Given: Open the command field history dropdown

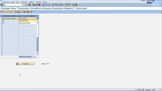Looking at the screenshot, I should 23,5.
